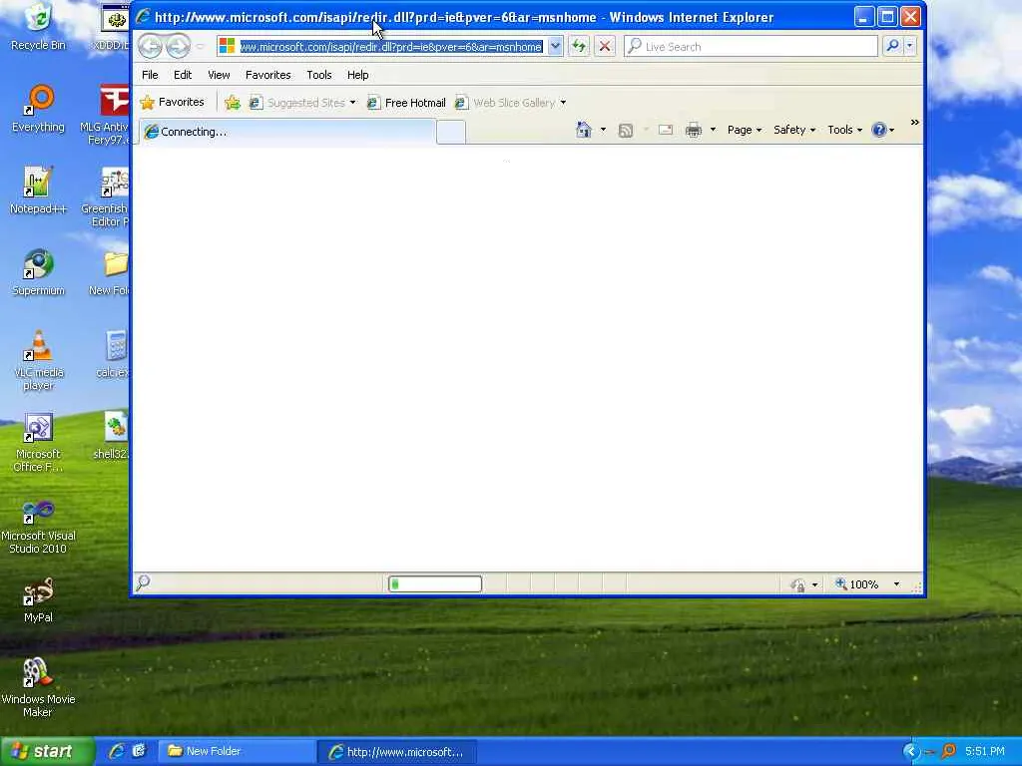Click the status bar magnifier icon

(x=143, y=582)
